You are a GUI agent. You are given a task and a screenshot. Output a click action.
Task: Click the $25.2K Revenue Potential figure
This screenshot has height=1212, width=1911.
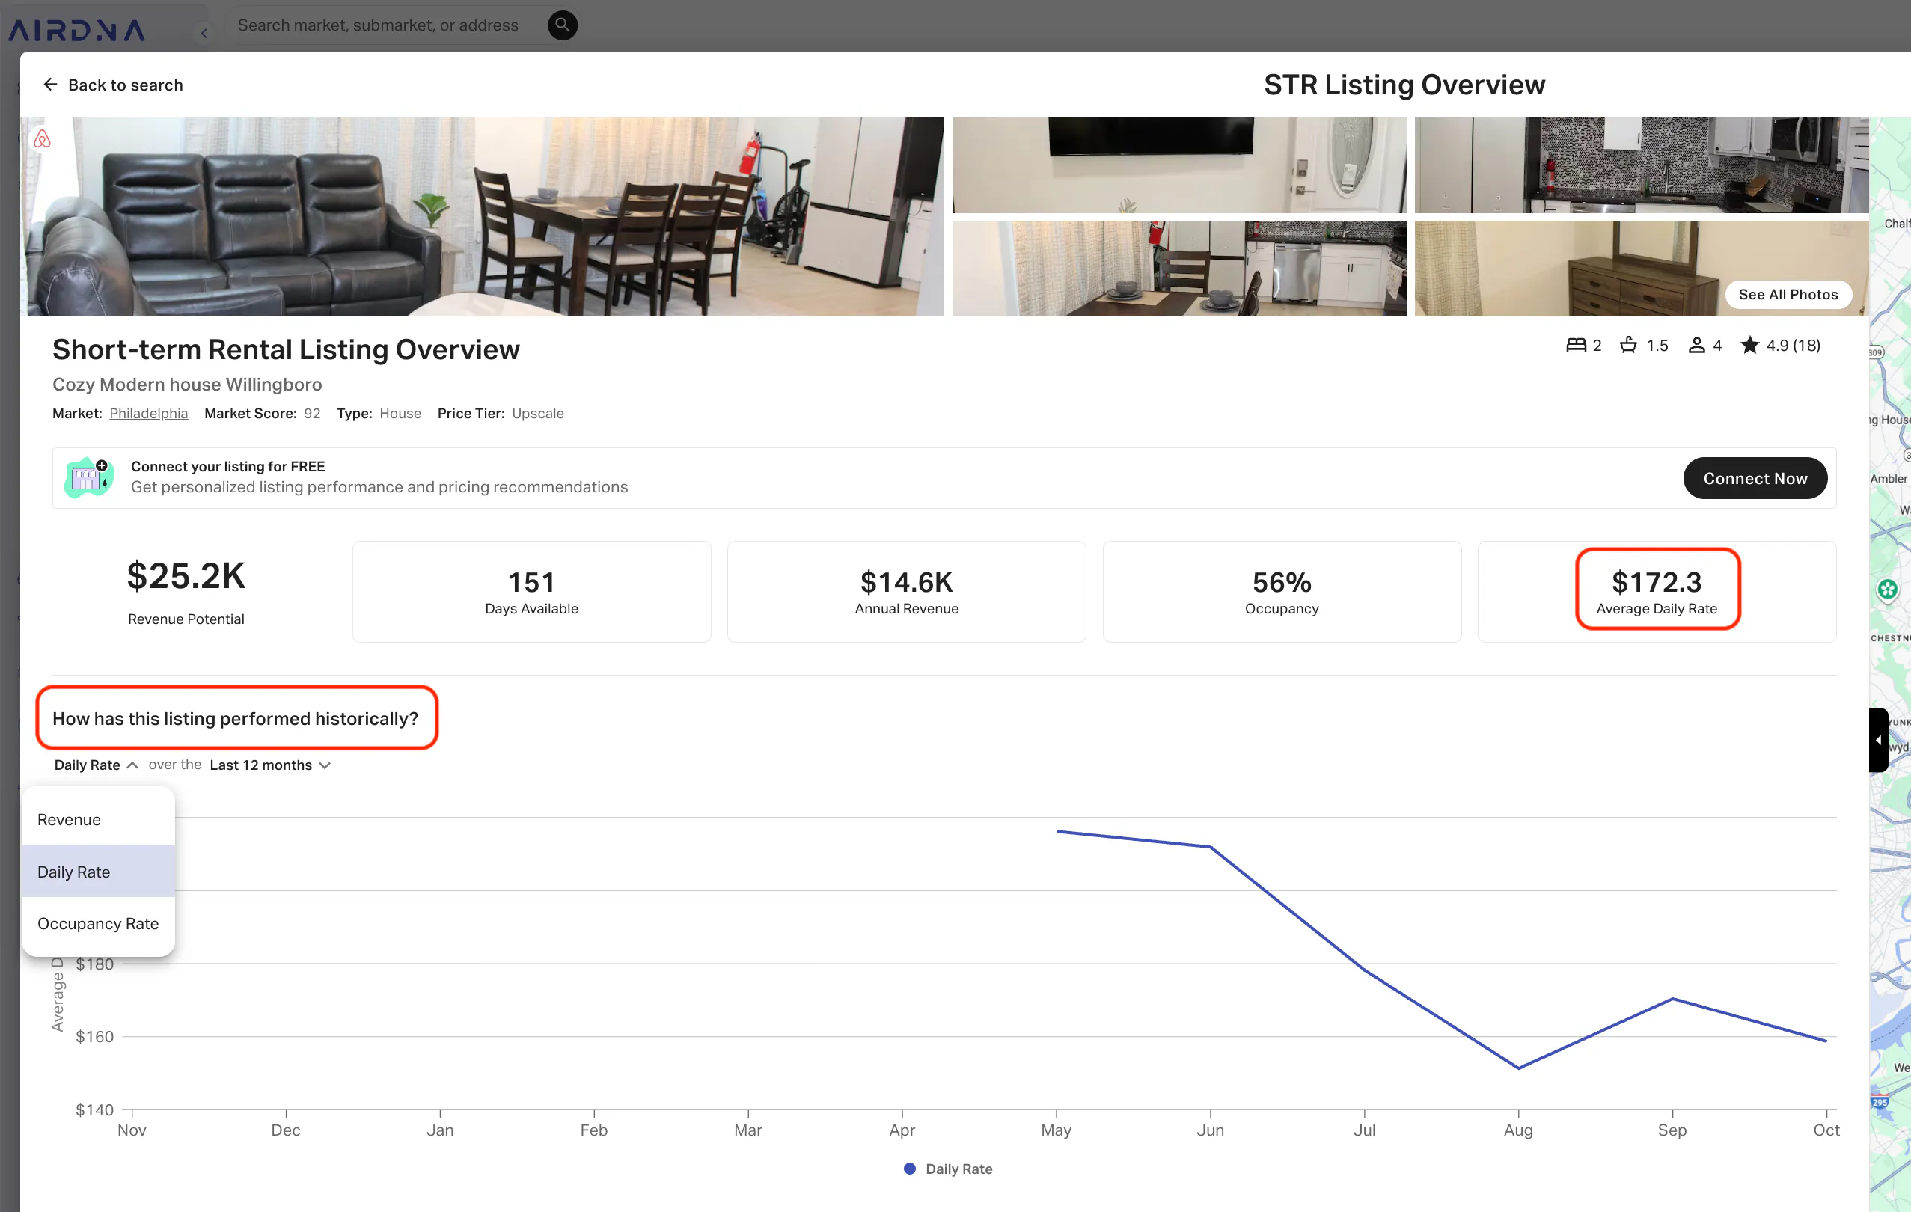pyautogui.click(x=186, y=577)
